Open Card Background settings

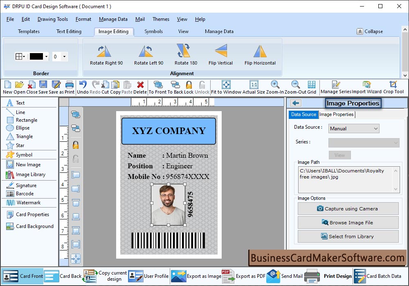point(30,226)
